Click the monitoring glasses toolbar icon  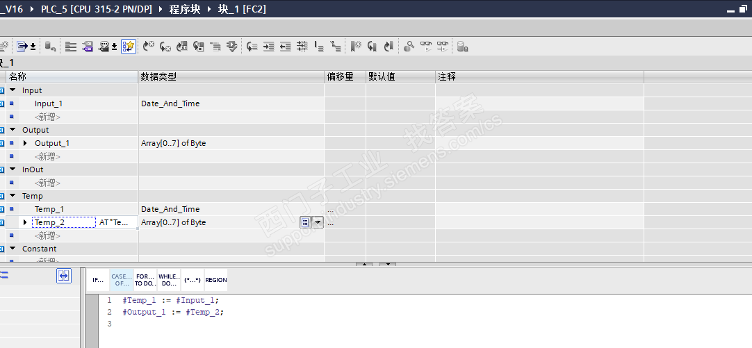coord(426,47)
